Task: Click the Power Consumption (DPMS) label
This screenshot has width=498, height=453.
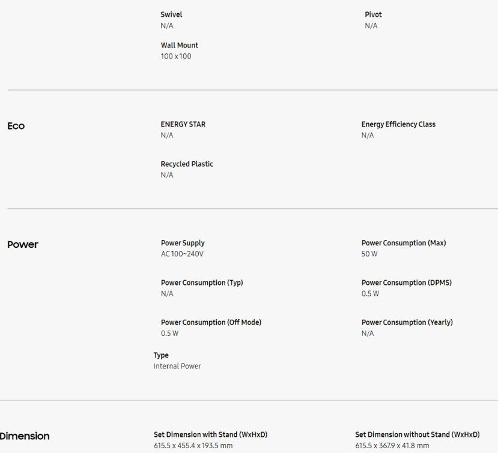Action: click(406, 283)
